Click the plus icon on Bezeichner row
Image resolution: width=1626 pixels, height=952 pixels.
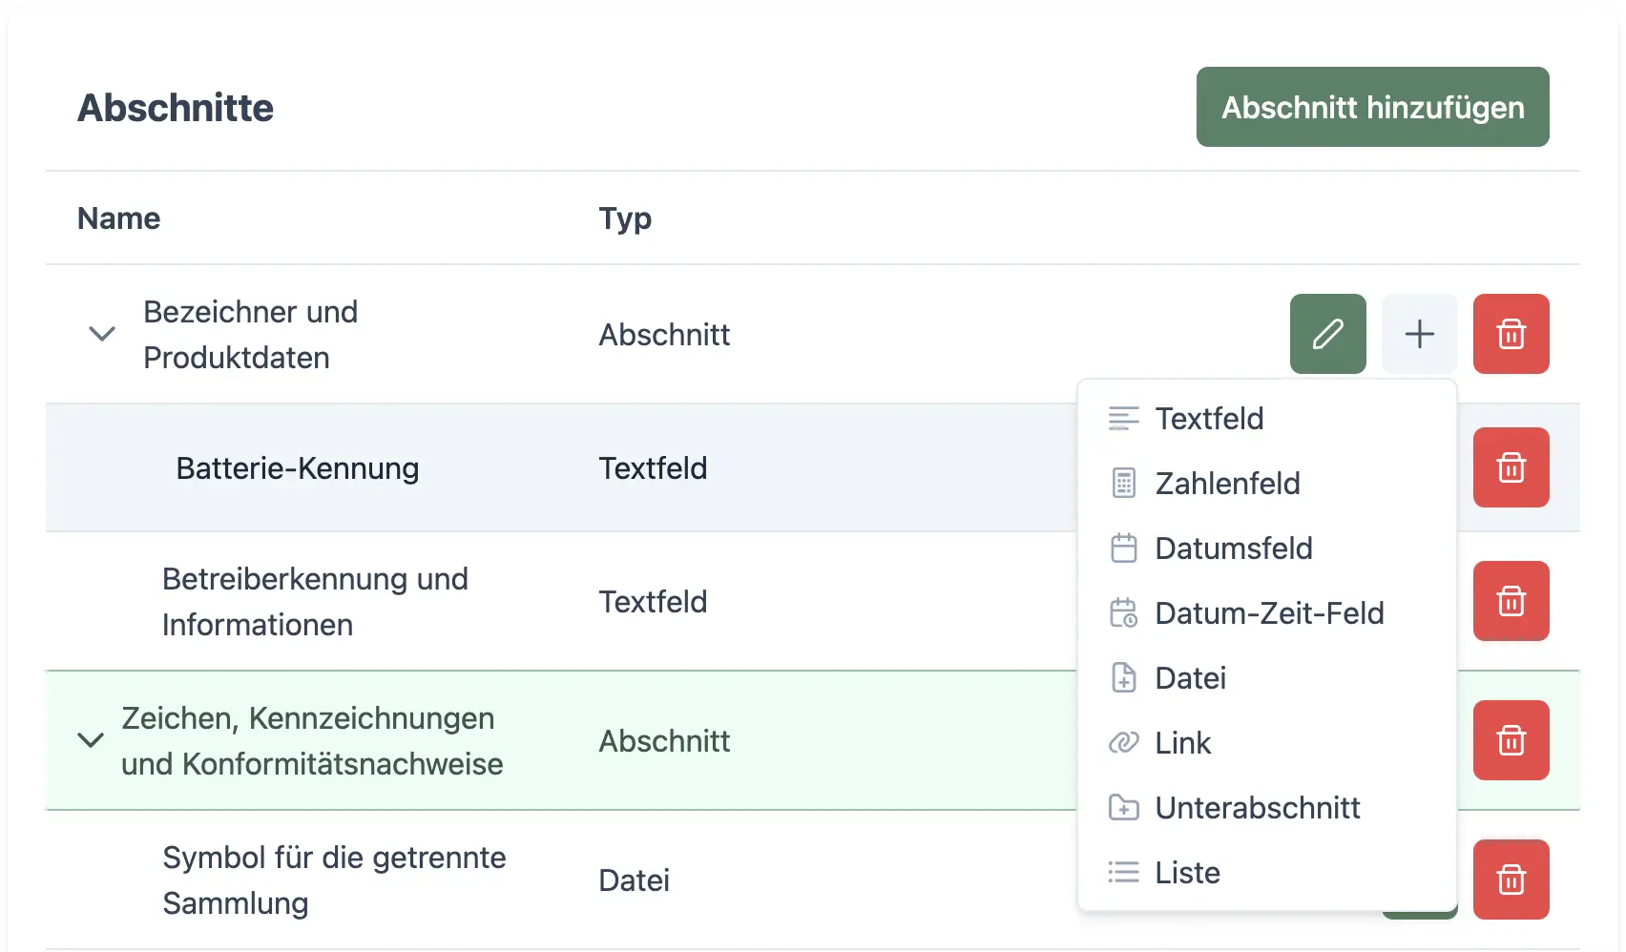pos(1419,334)
